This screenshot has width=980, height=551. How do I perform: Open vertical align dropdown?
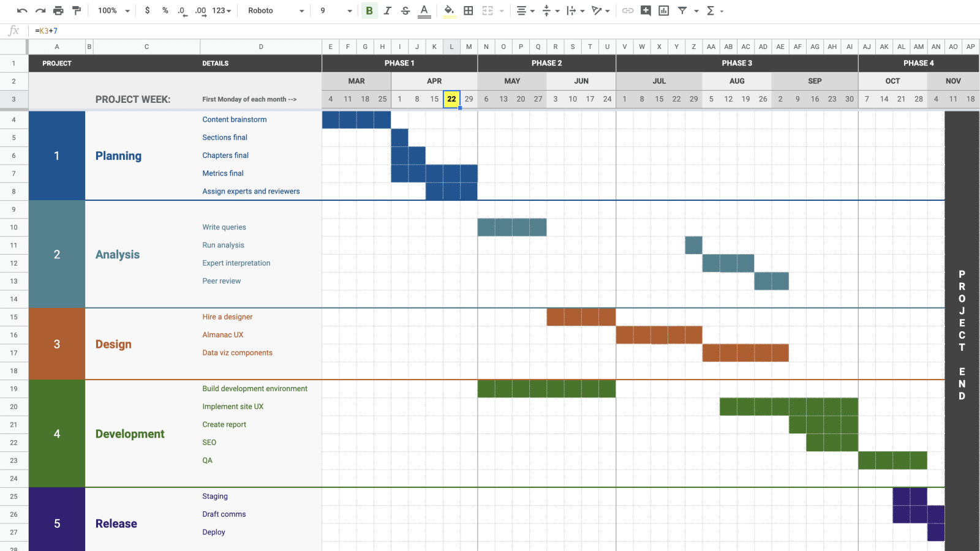pyautogui.click(x=551, y=10)
